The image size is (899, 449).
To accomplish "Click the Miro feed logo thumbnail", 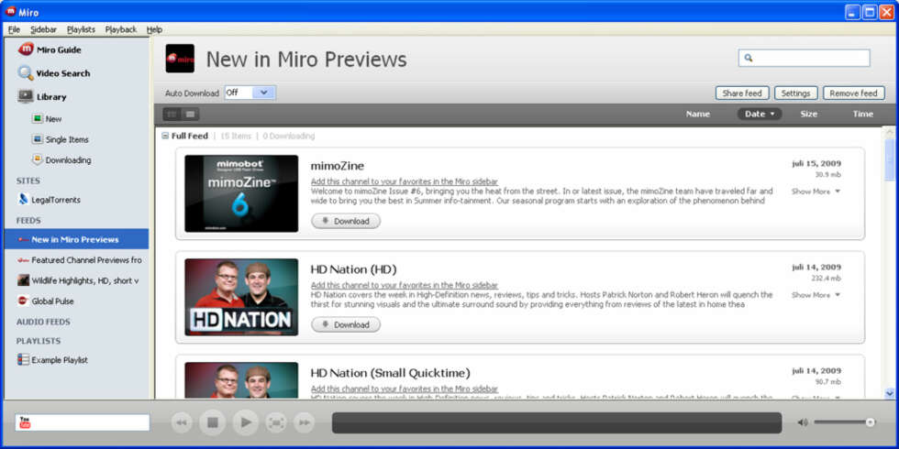I will tap(180, 59).
